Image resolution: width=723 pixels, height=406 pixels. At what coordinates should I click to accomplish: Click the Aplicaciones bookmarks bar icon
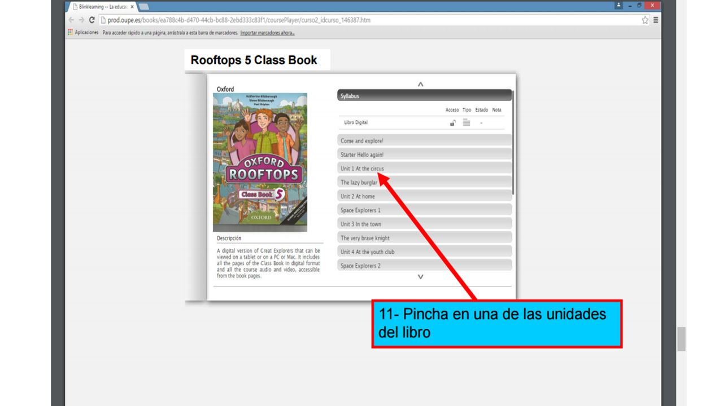coord(71,33)
